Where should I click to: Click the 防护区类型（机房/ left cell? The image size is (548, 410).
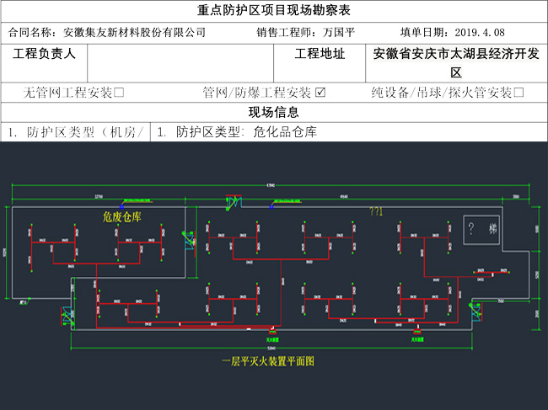point(76,132)
